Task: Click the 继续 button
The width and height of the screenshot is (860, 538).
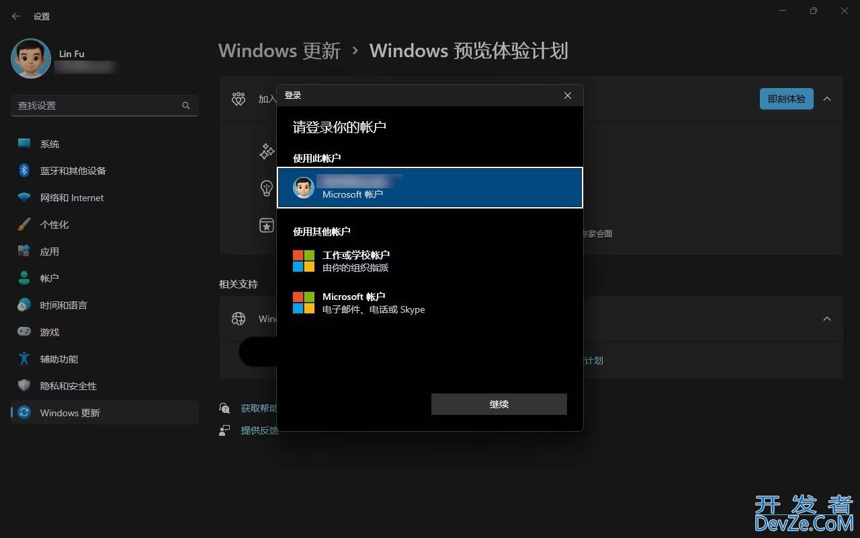Action: pyautogui.click(x=499, y=404)
